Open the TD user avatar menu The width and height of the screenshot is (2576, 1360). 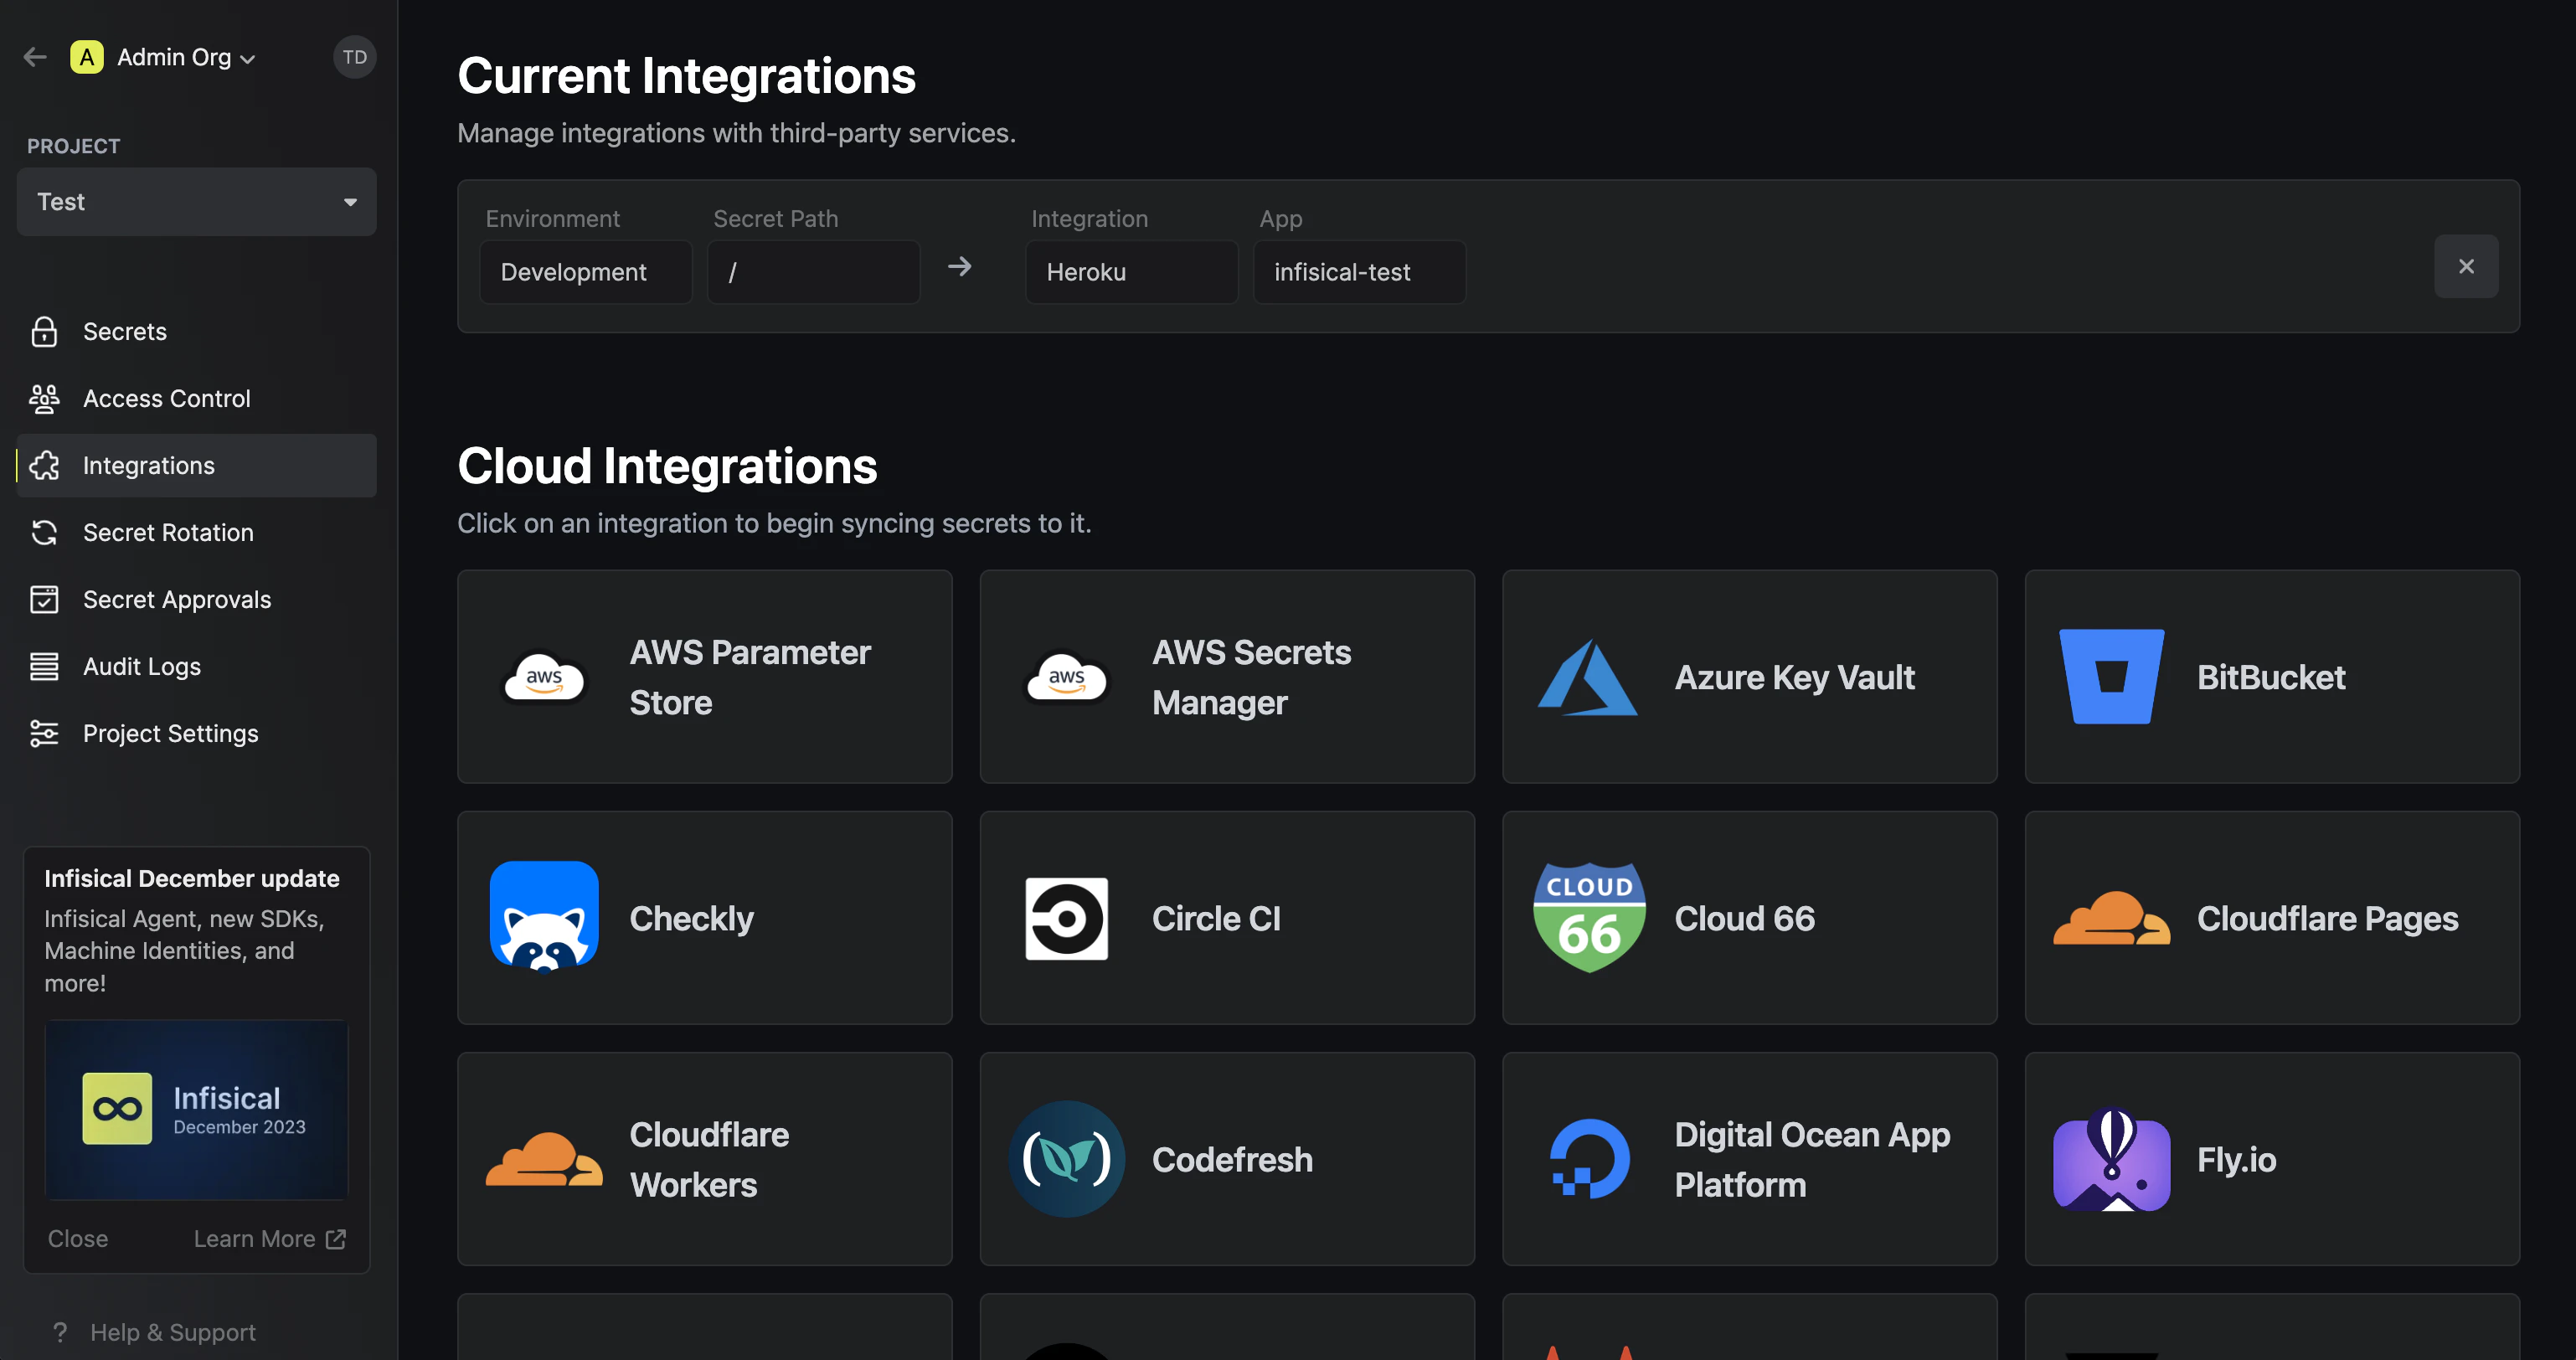coord(354,57)
